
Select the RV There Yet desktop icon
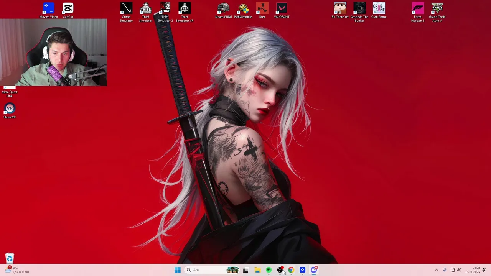click(x=340, y=10)
